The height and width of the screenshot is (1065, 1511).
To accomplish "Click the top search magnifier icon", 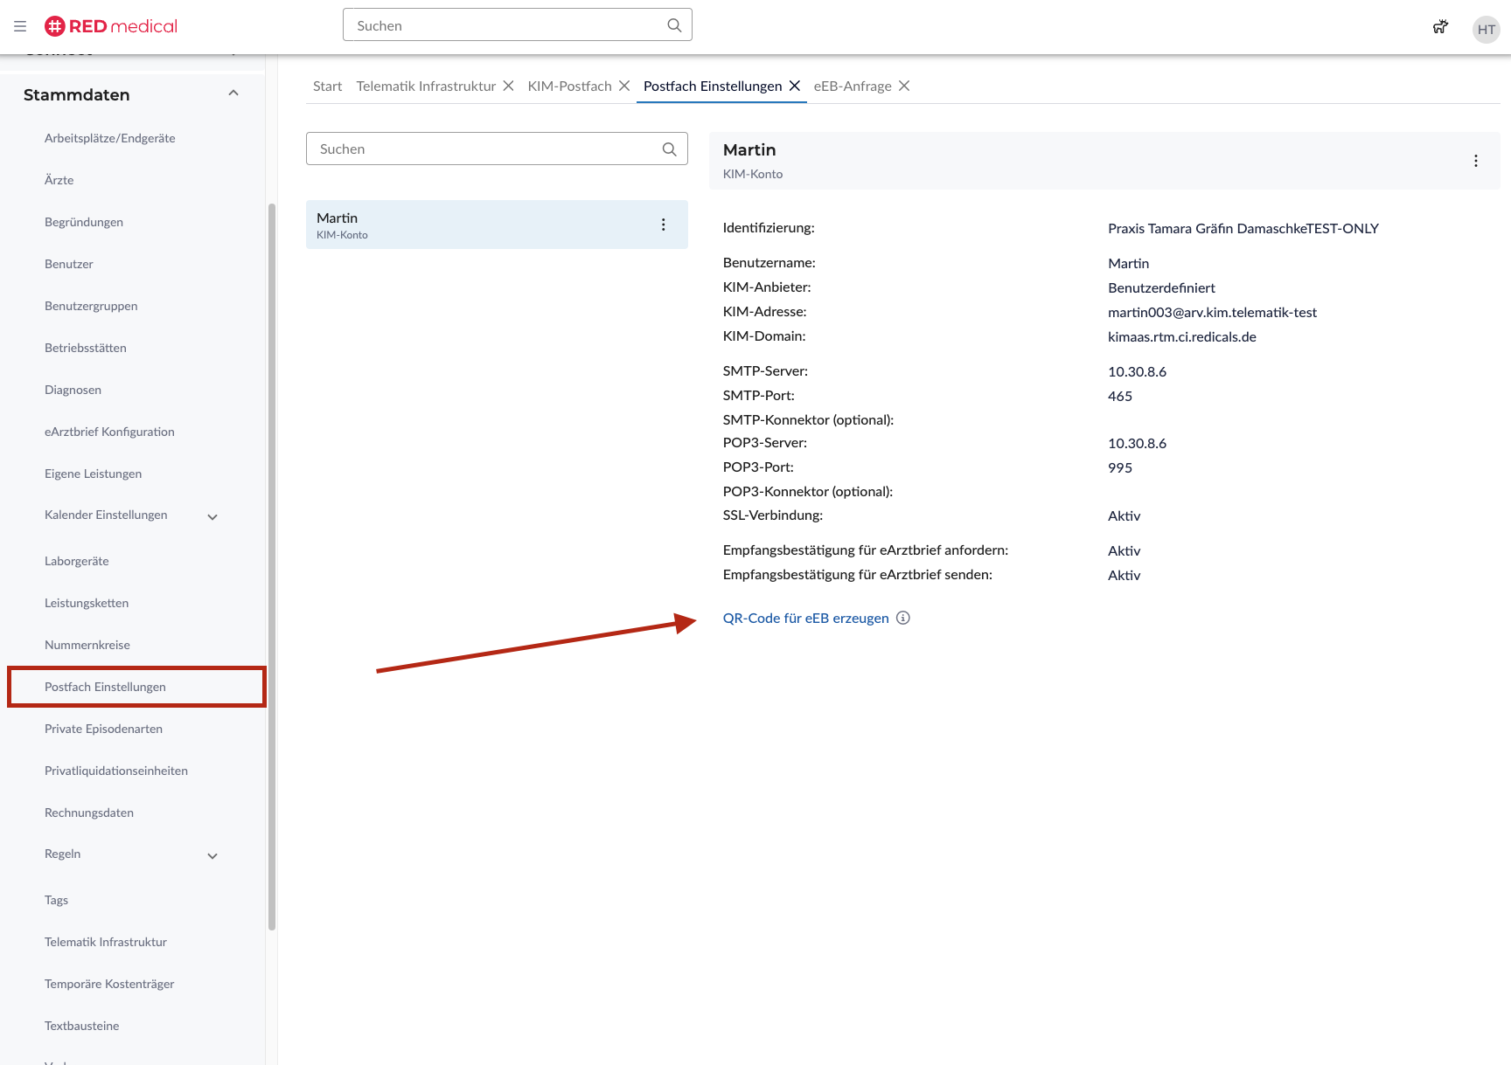I will [674, 25].
